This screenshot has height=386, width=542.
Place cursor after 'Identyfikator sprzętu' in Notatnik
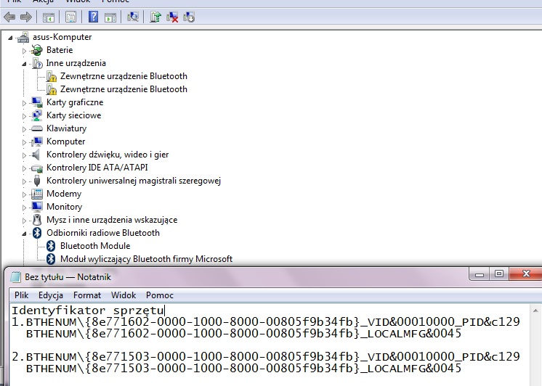tap(165, 311)
